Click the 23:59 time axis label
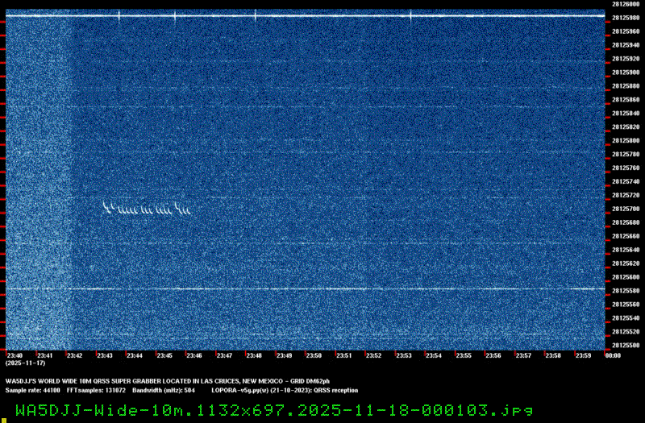Viewport: 645px width, 423px height. tap(583, 355)
